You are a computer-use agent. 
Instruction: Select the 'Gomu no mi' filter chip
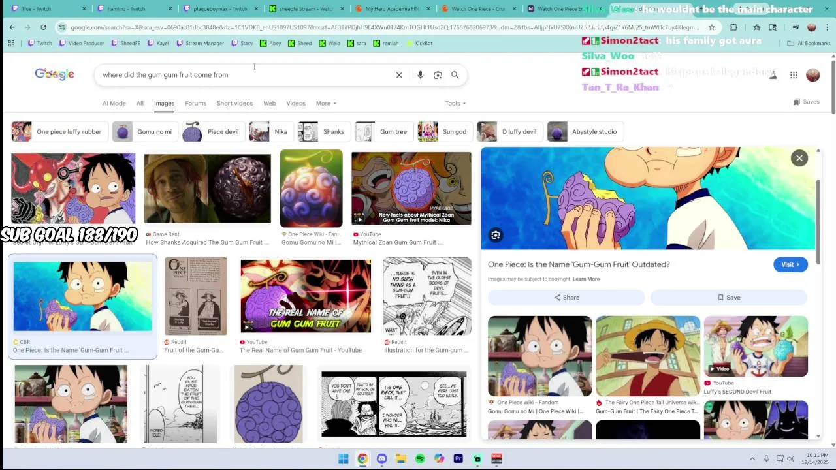144,131
